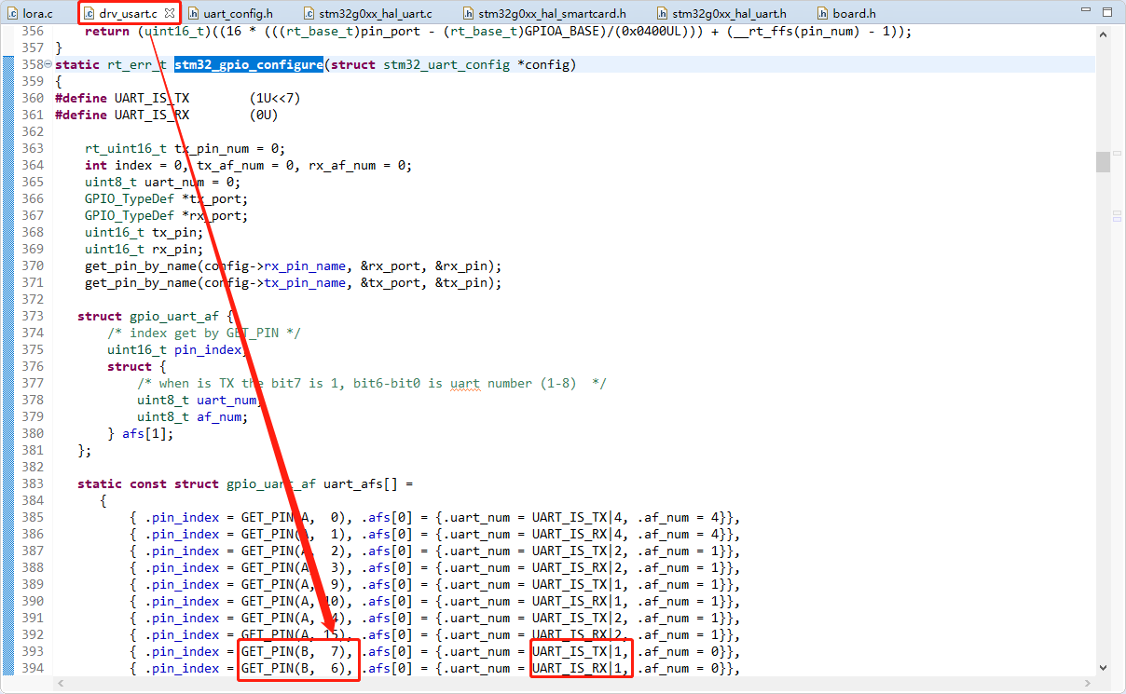1126x694 pixels.
Task: Click the C file icon on the lora.c tab
Action: click(x=11, y=13)
